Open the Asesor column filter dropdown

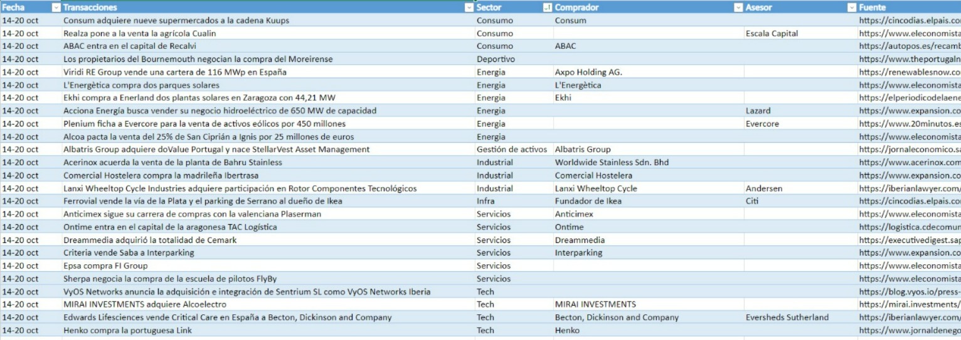click(x=851, y=8)
